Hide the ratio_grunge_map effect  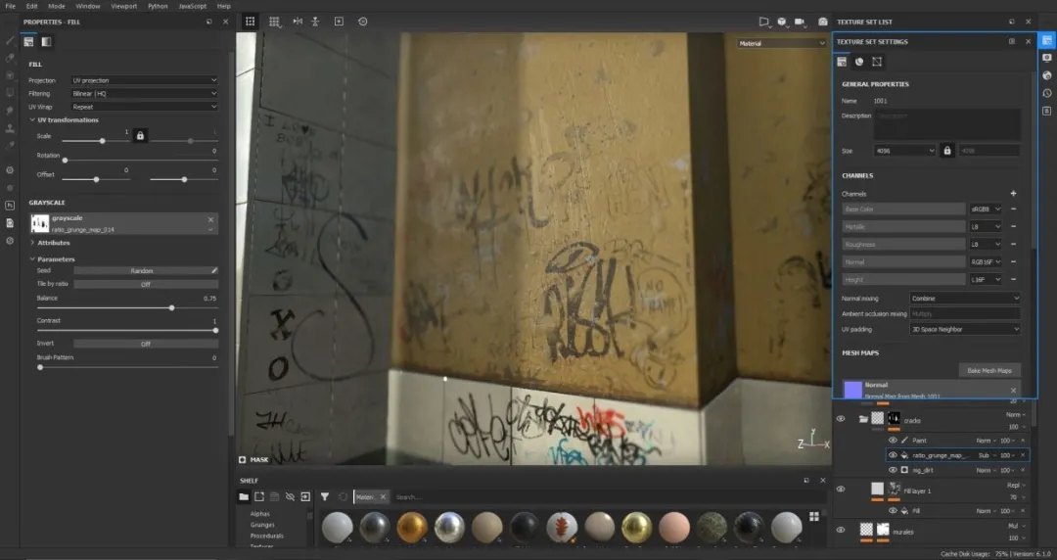tap(893, 455)
